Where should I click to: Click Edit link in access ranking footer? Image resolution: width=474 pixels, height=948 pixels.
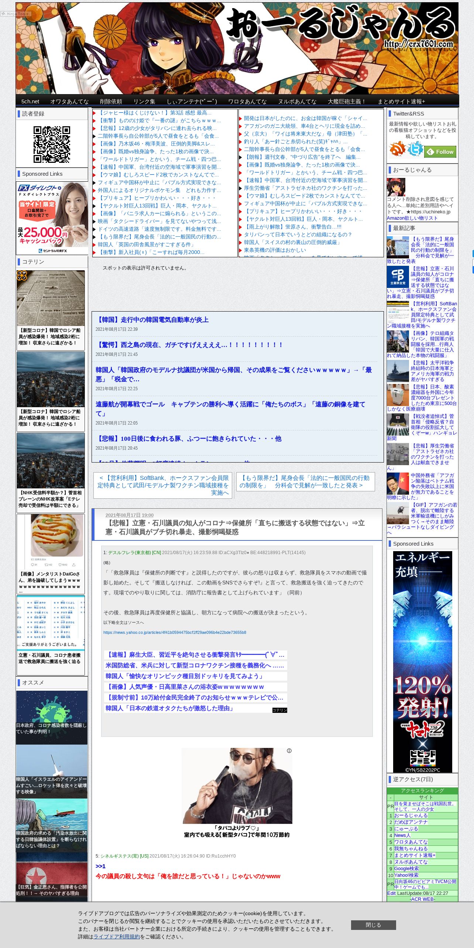click(x=391, y=893)
